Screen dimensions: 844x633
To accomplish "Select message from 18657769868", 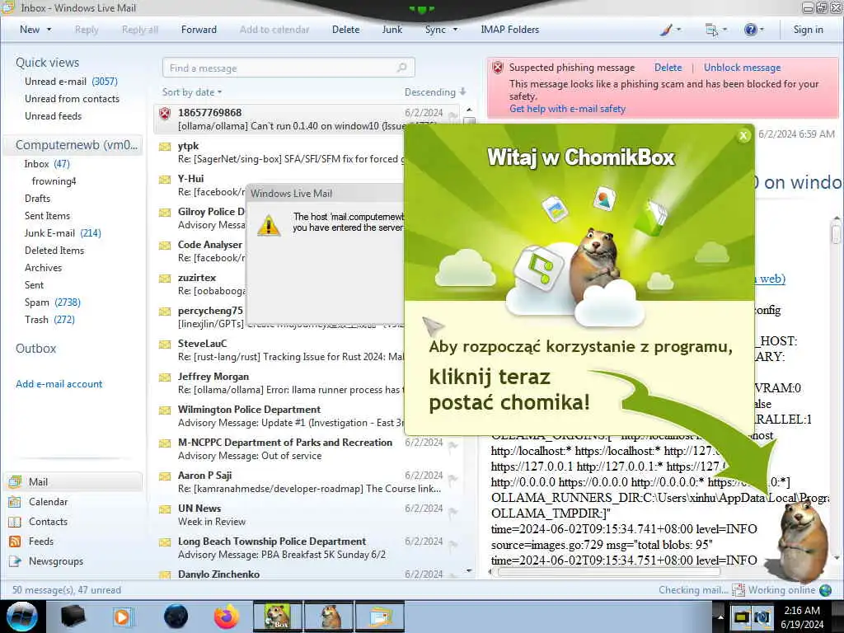I will click(x=307, y=119).
